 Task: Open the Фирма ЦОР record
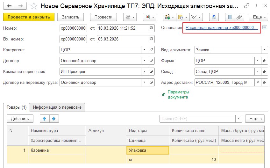pyautogui.click(x=265, y=61)
